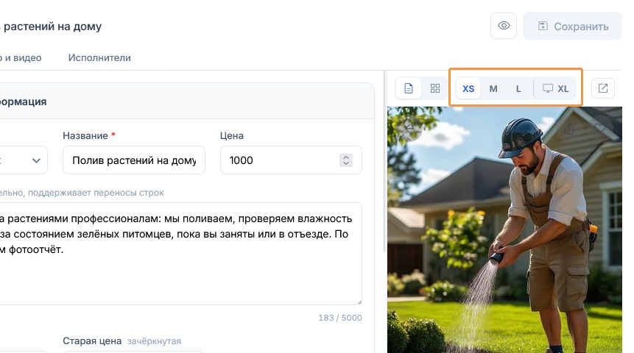This screenshot has height=353, width=634.
Task: Click the gardener preview image
Action: [504, 229]
